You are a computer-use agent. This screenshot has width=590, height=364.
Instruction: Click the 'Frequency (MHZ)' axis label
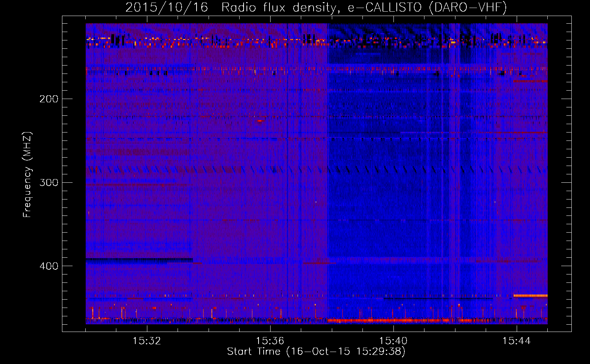(27, 174)
